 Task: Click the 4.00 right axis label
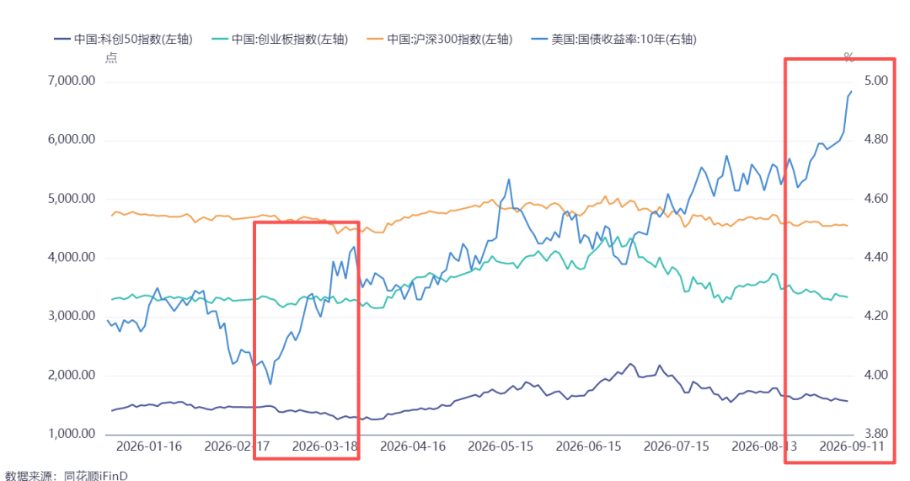876,375
